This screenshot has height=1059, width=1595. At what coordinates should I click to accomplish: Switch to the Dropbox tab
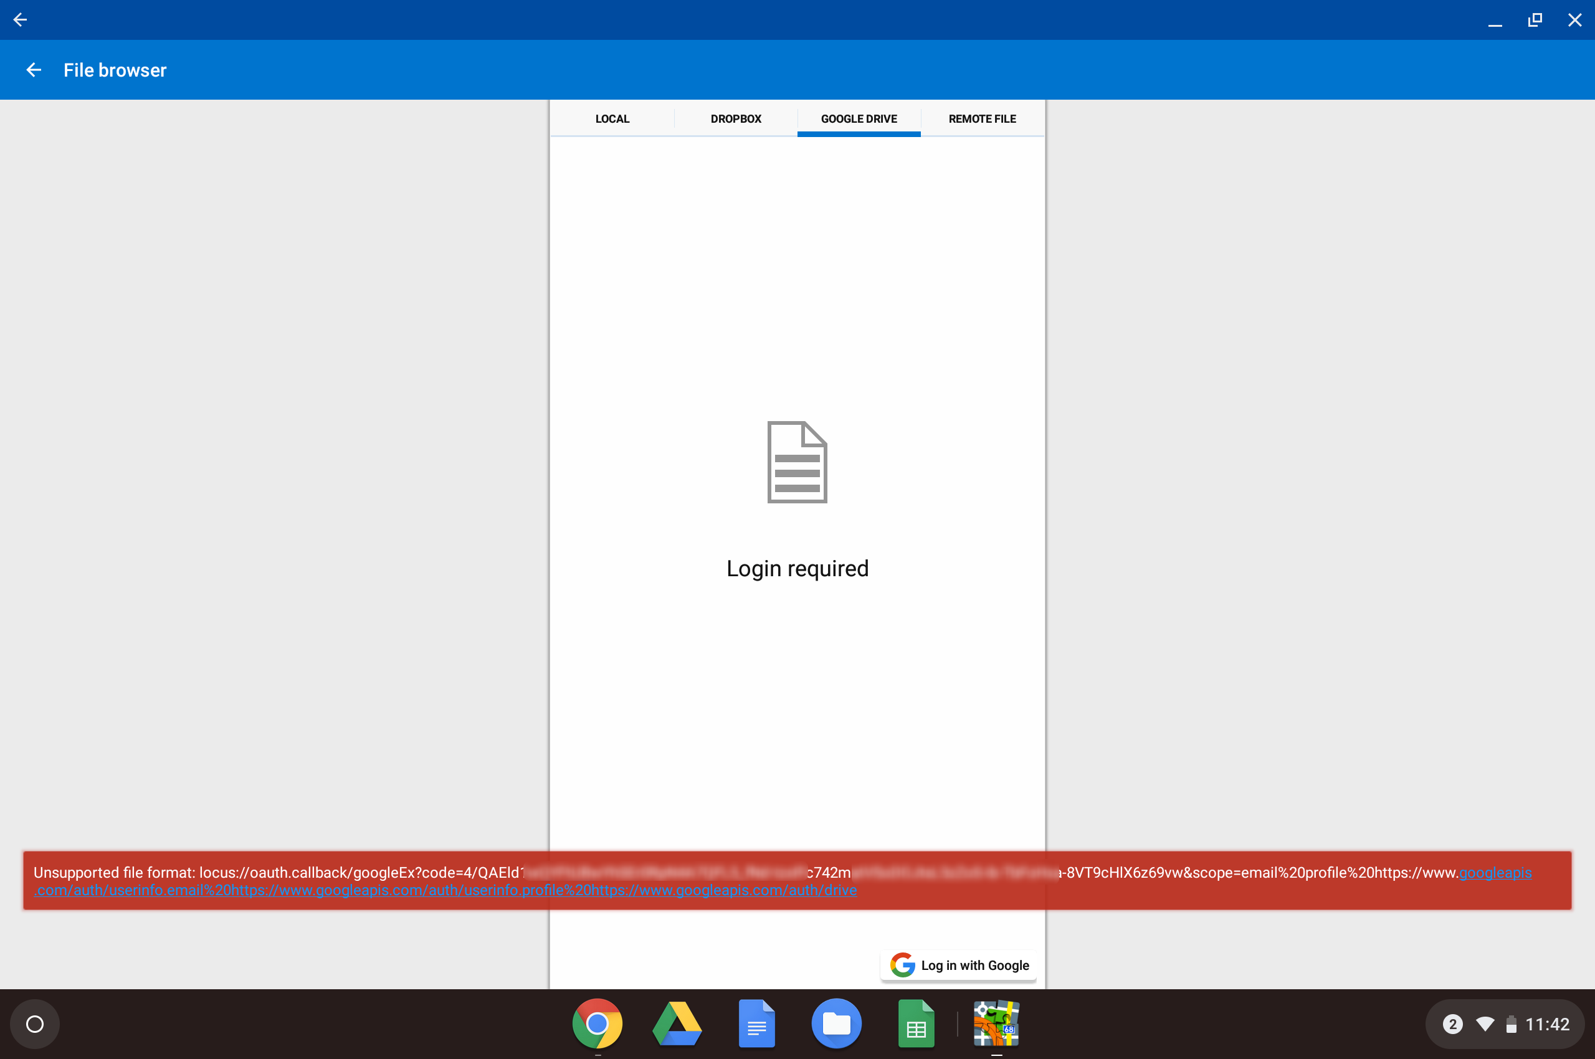736,119
